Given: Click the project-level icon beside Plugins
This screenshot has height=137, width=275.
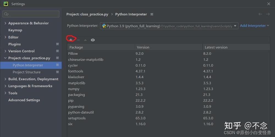Looking at the screenshot, I should tap(57, 44).
